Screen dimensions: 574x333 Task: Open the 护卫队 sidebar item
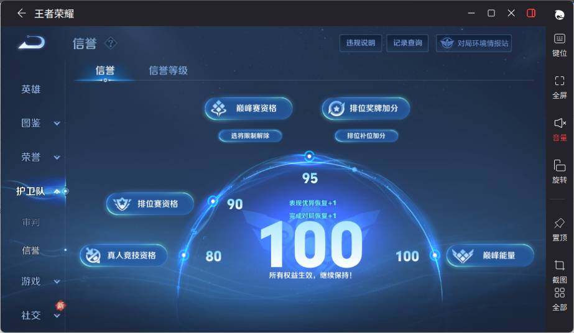[30, 191]
